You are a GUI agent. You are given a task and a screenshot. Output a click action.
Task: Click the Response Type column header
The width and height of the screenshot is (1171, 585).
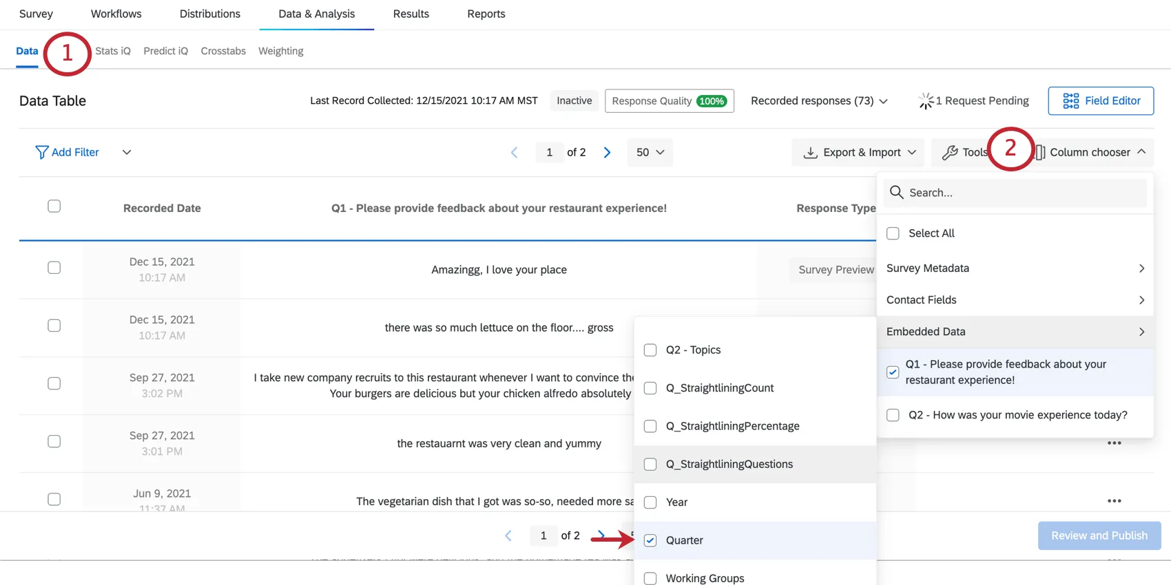(x=836, y=208)
